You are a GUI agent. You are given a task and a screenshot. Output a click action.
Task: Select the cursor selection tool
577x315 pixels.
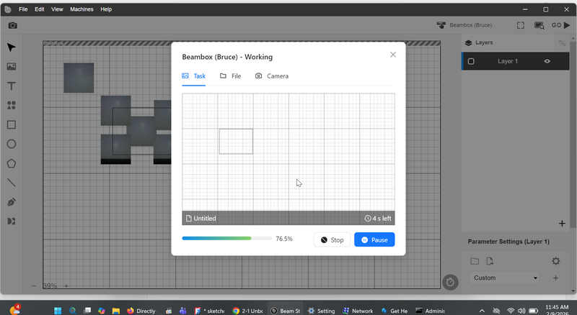[11, 47]
